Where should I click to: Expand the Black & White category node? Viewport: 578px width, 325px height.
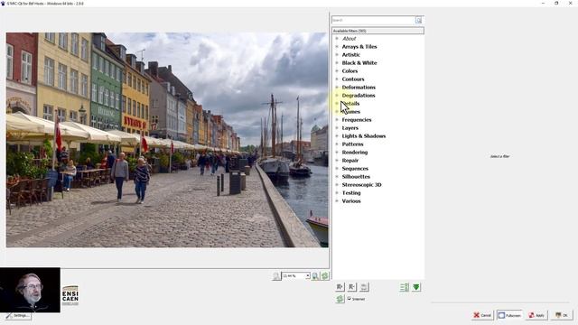(x=337, y=63)
